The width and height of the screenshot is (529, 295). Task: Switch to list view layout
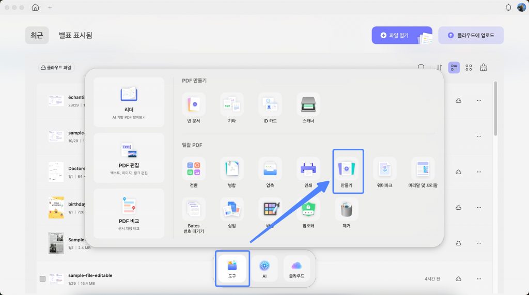pyautogui.click(x=454, y=68)
